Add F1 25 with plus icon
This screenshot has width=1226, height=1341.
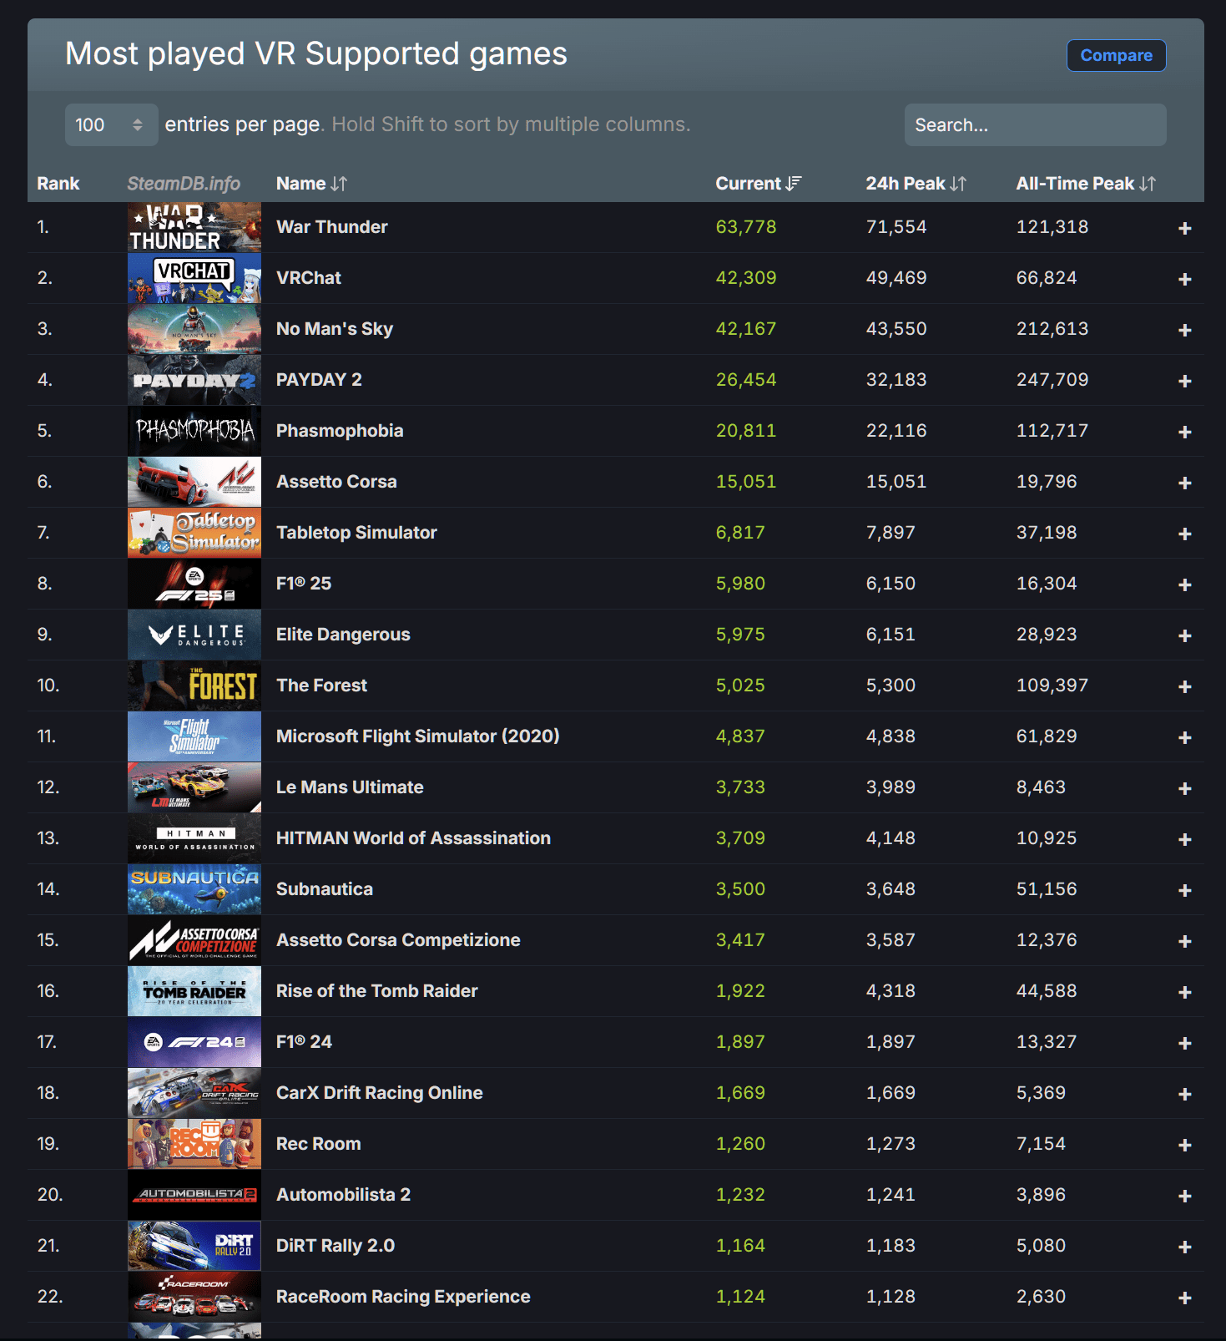pyautogui.click(x=1184, y=584)
